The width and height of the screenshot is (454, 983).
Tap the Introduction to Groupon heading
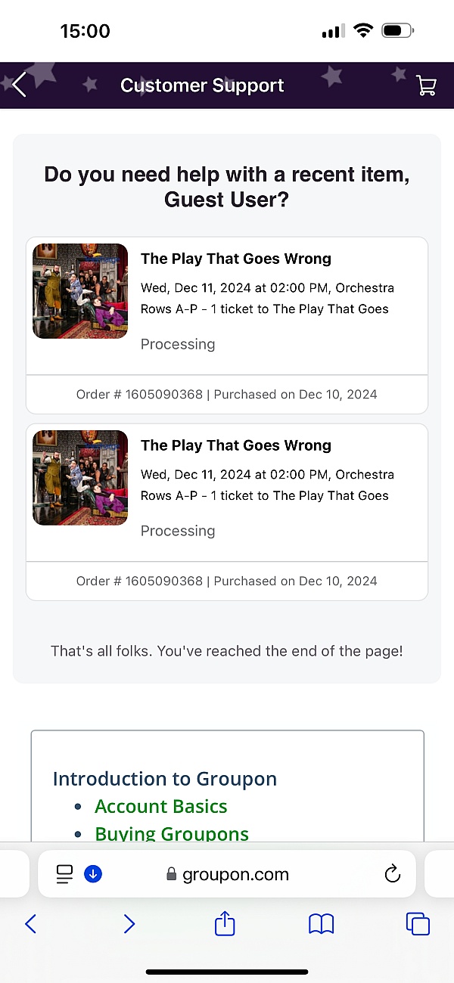164,779
